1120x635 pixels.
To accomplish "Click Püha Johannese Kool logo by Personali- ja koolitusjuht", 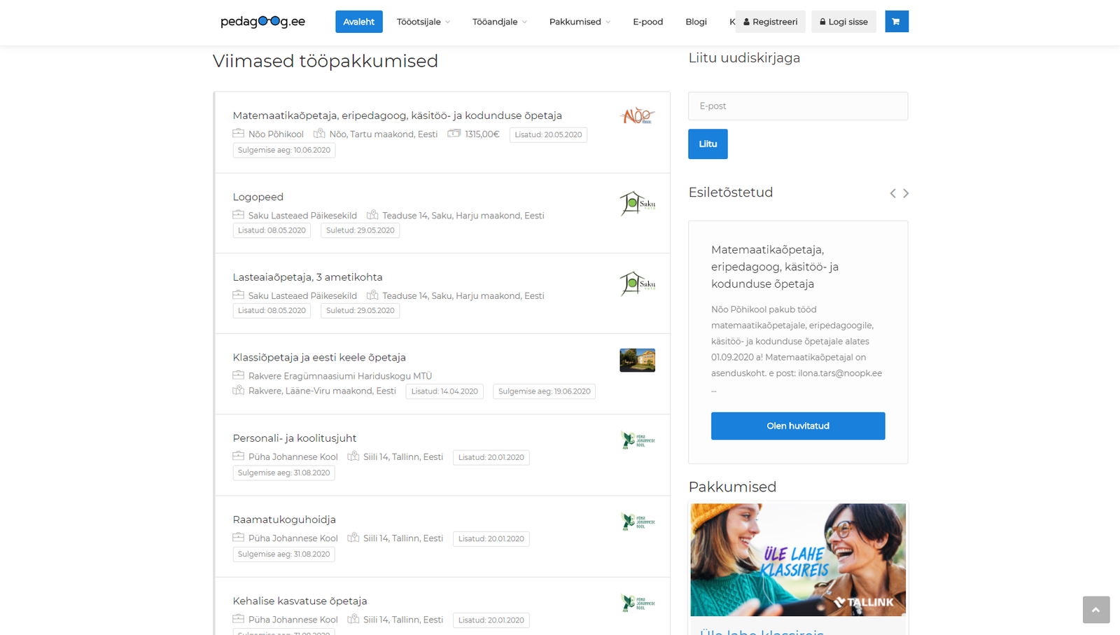I will [x=637, y=440].
